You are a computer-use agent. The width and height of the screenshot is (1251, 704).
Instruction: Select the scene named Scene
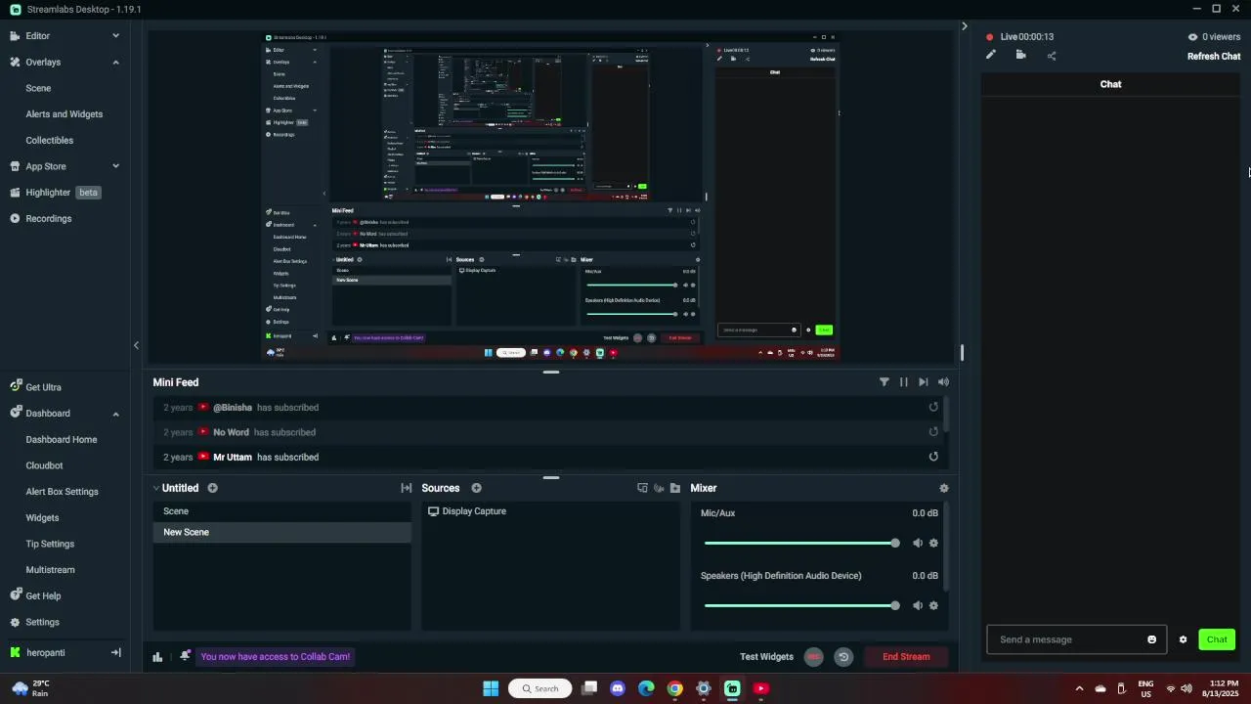click(282, 511)
